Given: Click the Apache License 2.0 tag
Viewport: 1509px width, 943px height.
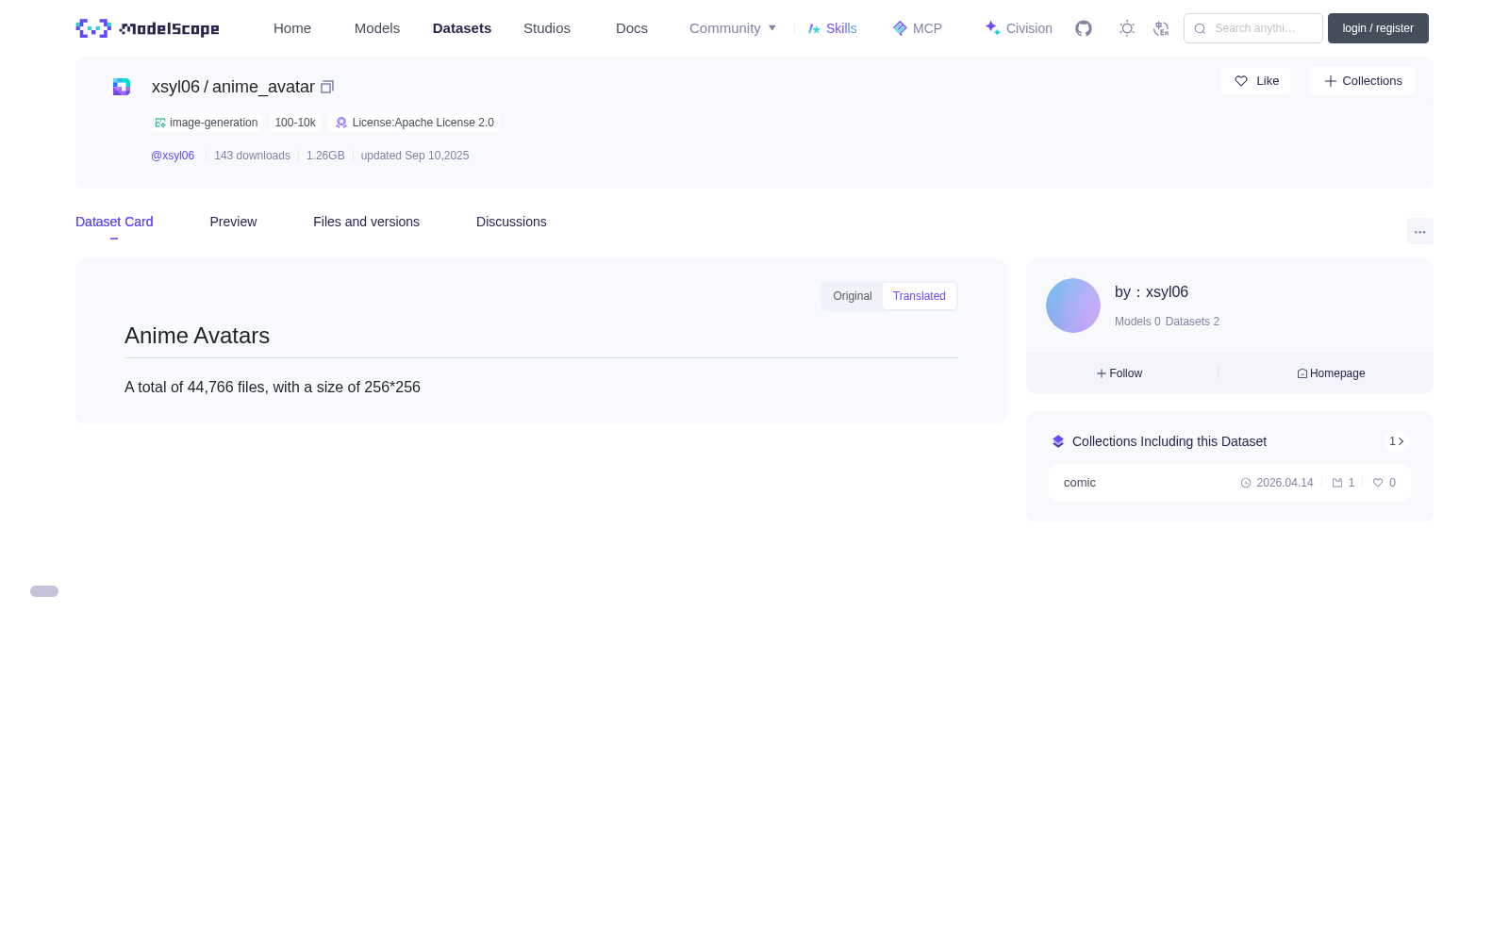Looking at the screenshot, I should 414,123.
